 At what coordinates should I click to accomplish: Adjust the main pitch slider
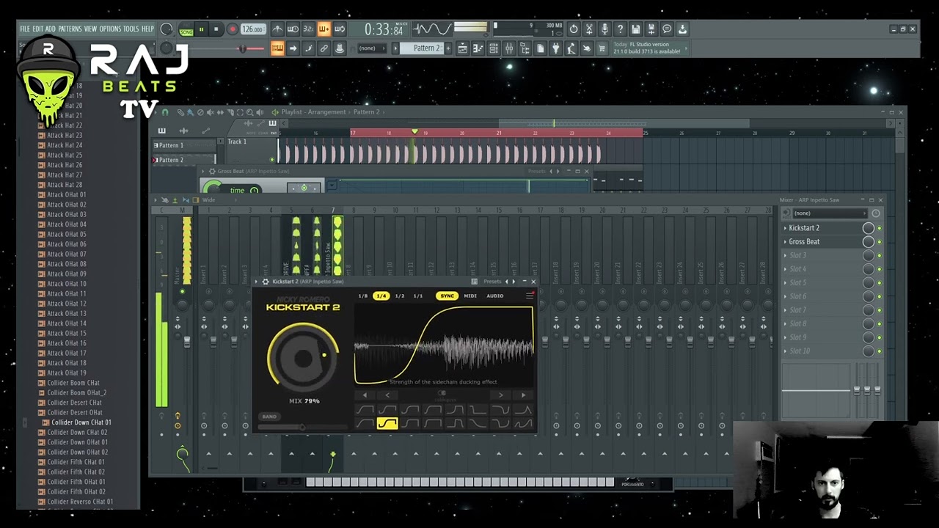tap(242, 48)
